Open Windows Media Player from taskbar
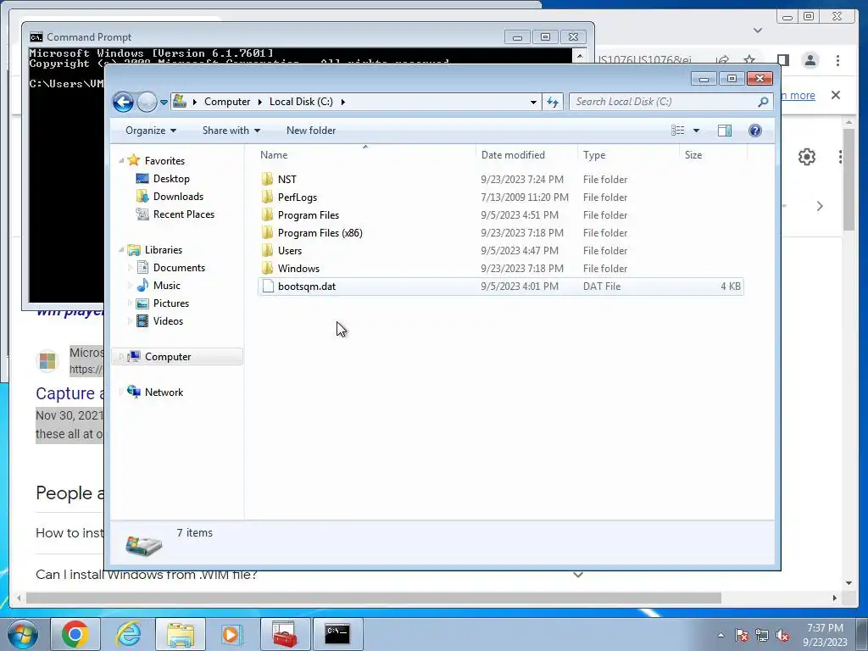 (231, 634)
